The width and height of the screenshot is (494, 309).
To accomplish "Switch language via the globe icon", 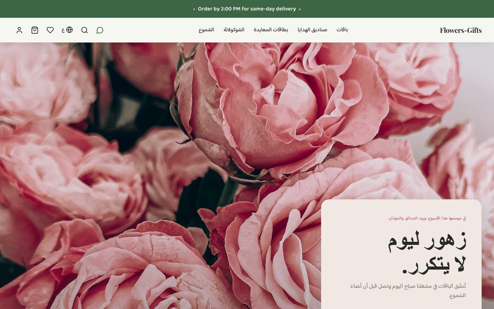I will tap(67, 30).
